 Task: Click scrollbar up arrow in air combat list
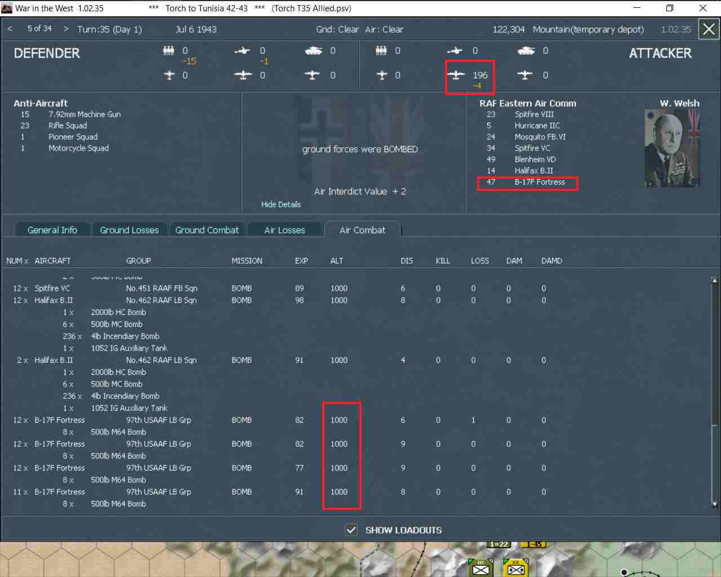click(x=715, y=281)
